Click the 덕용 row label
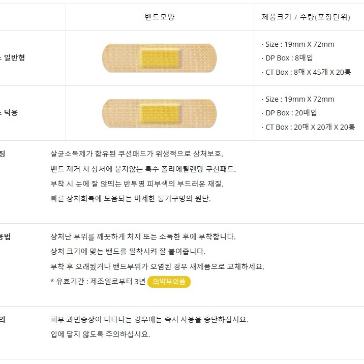Screen dimensions: 364x364 [9, 113]
